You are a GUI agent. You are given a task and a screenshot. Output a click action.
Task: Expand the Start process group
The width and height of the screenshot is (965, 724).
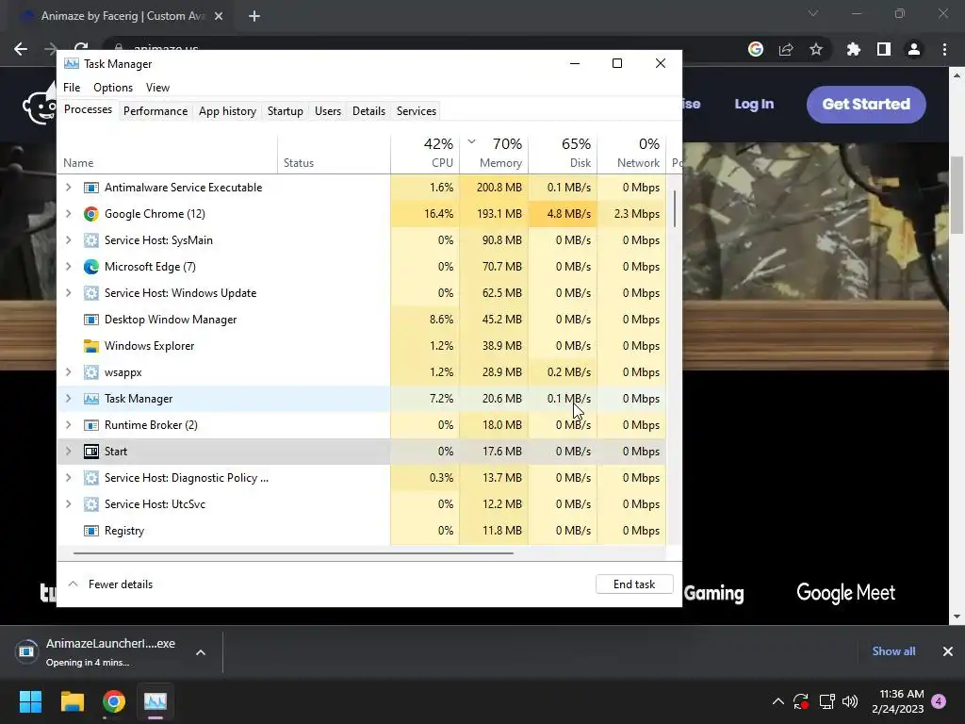pyautogui.click(x=68, y=452)
